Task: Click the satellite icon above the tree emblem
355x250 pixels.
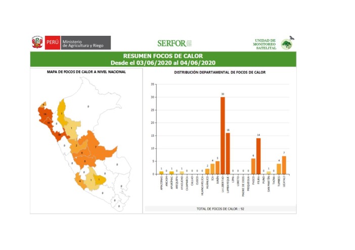Action: (291, 38)
